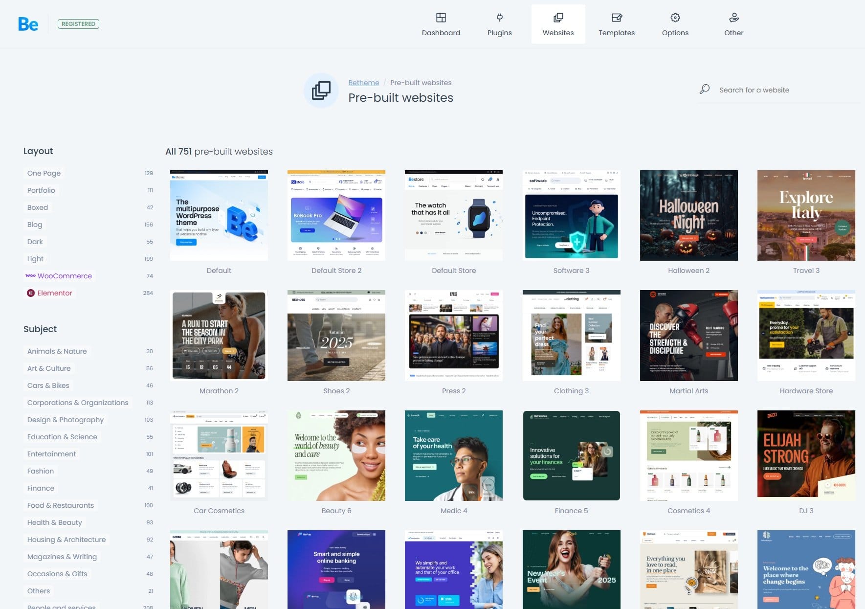
Task: Open the Halloween 2 thumbnail
Action: click(688, 216)
